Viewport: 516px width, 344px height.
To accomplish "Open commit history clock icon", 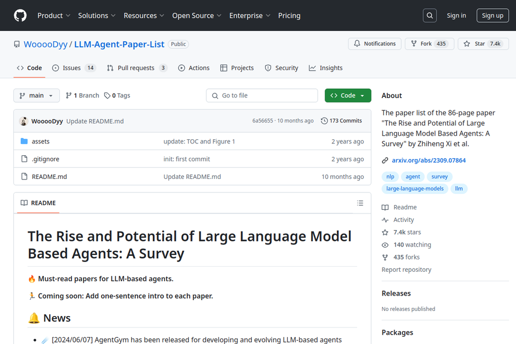I will click(324, 121).
